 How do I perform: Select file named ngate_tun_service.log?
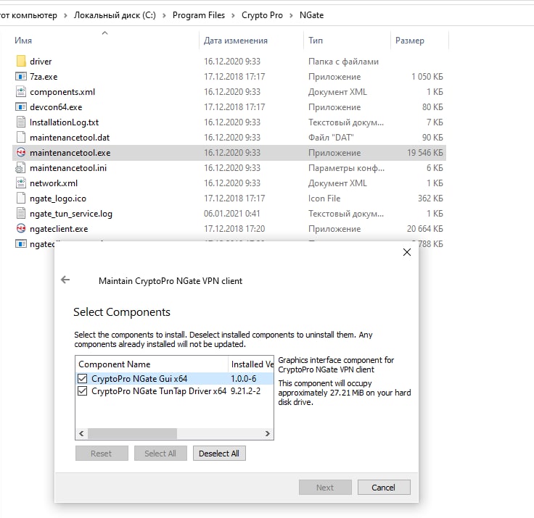click(x=71, y=214)
